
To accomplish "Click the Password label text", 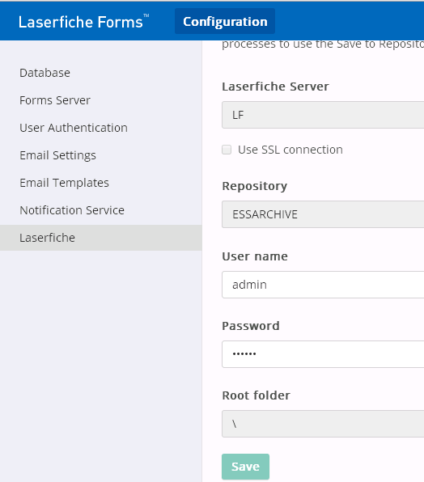I will pos(251,326).
